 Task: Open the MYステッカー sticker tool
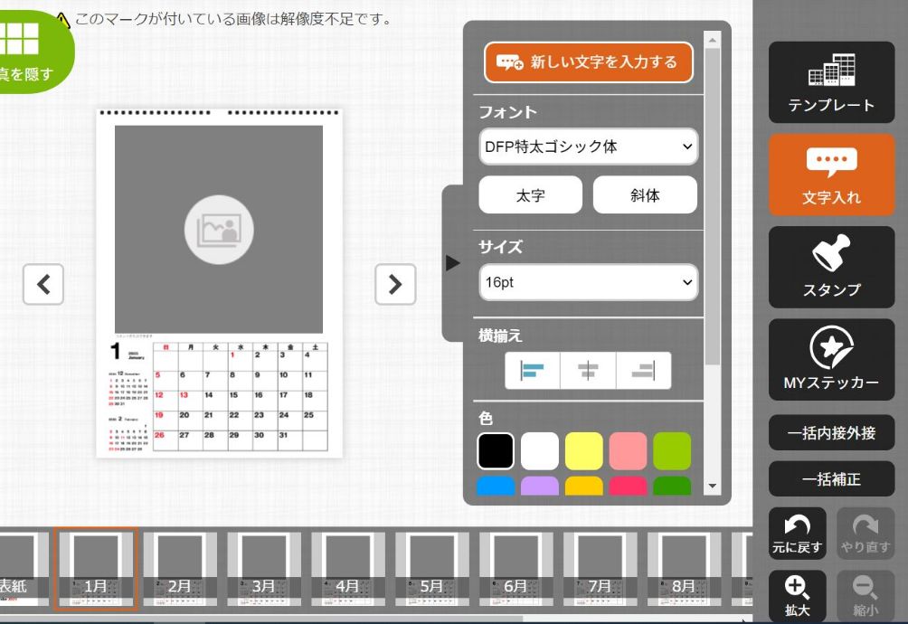pyautogui.click(x=831, y=359)
